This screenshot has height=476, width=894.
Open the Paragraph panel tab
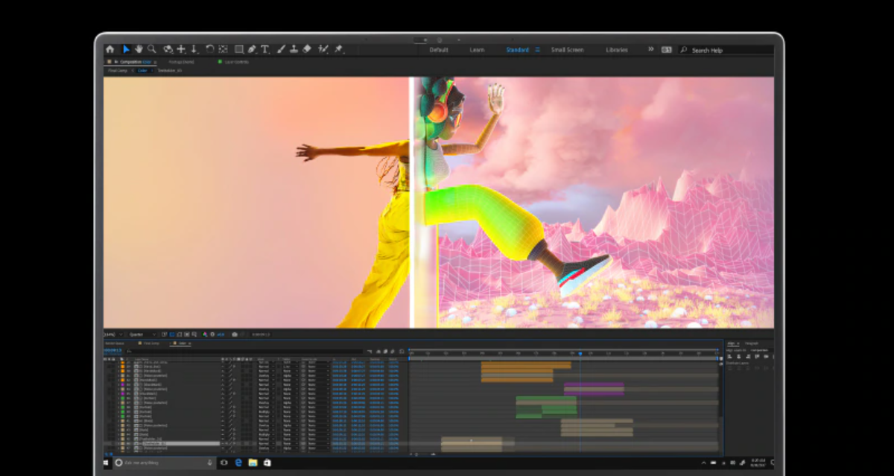(751, 343)
